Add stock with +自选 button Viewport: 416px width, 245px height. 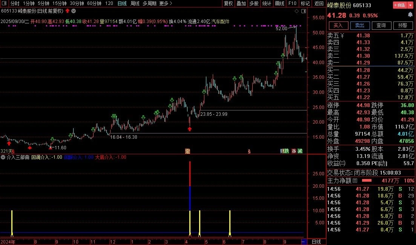[x=400, y=5]
